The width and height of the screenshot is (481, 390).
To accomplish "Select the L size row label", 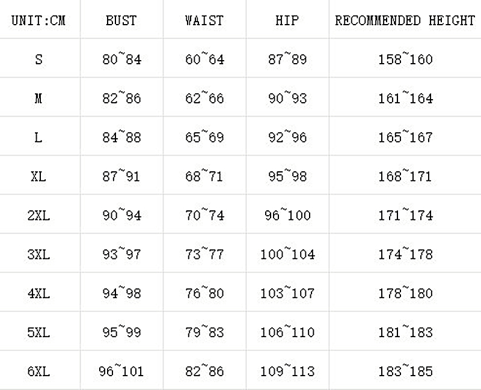I will point(38,138).
